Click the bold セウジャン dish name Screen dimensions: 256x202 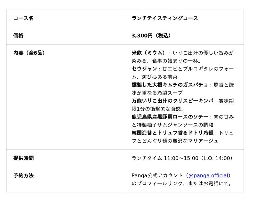coord(144,69)
